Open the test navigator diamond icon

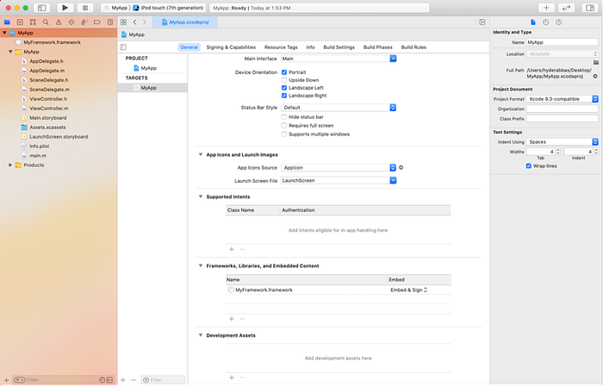pyautogui.click(x=71, y=22)
